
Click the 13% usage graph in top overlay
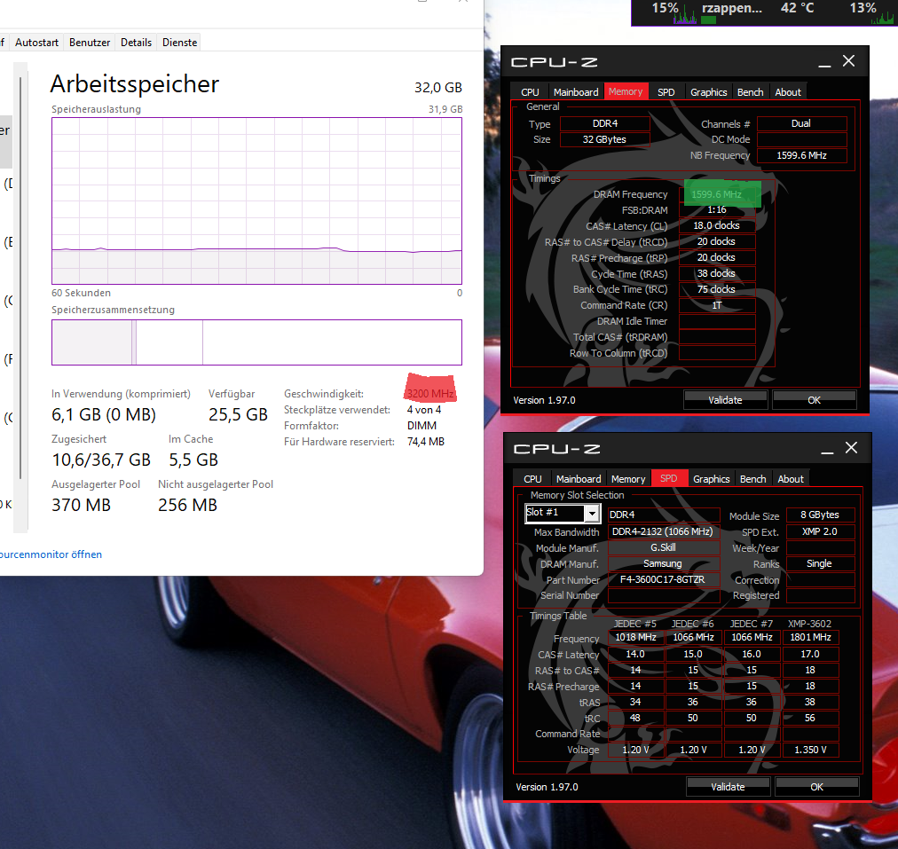(883, 17)
